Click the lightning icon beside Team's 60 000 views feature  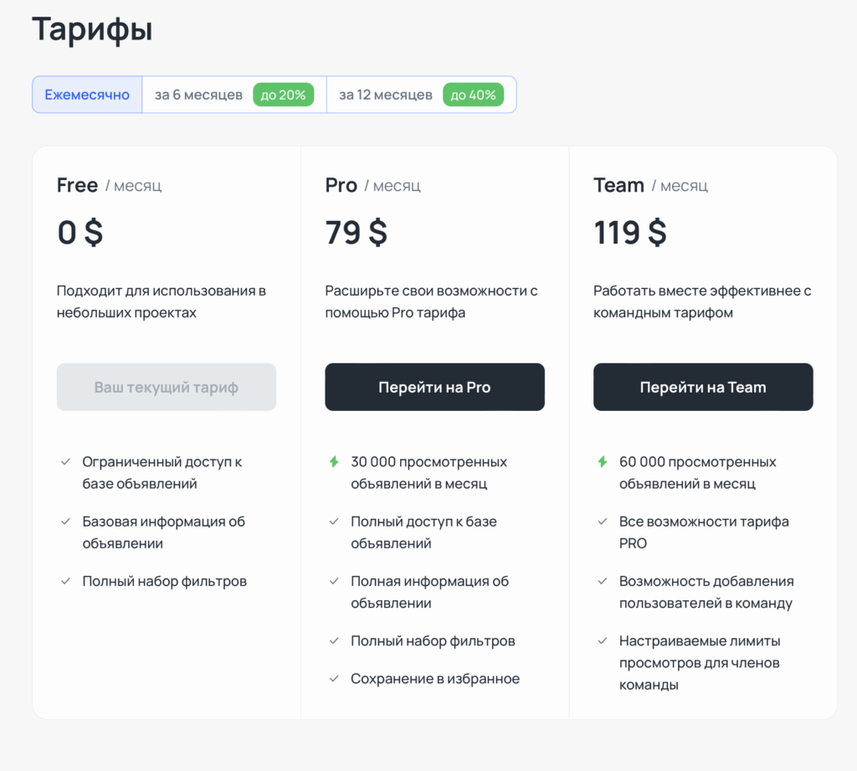(x=602, y=461)
